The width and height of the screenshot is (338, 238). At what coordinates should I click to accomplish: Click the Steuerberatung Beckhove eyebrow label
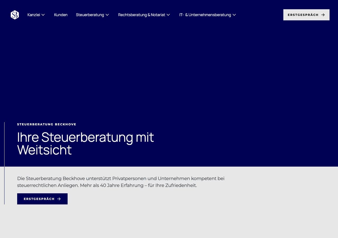[47, 124]
